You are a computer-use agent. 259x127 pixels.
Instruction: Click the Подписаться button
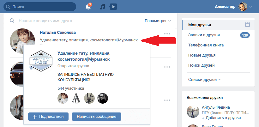[48, 117]
